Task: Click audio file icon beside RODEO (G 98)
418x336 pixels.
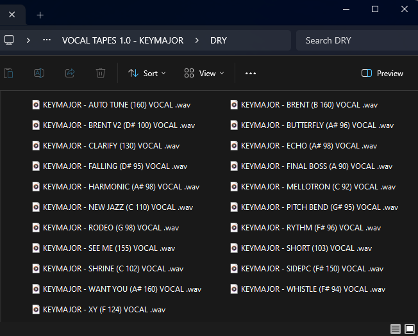Action: pos(36,228)
